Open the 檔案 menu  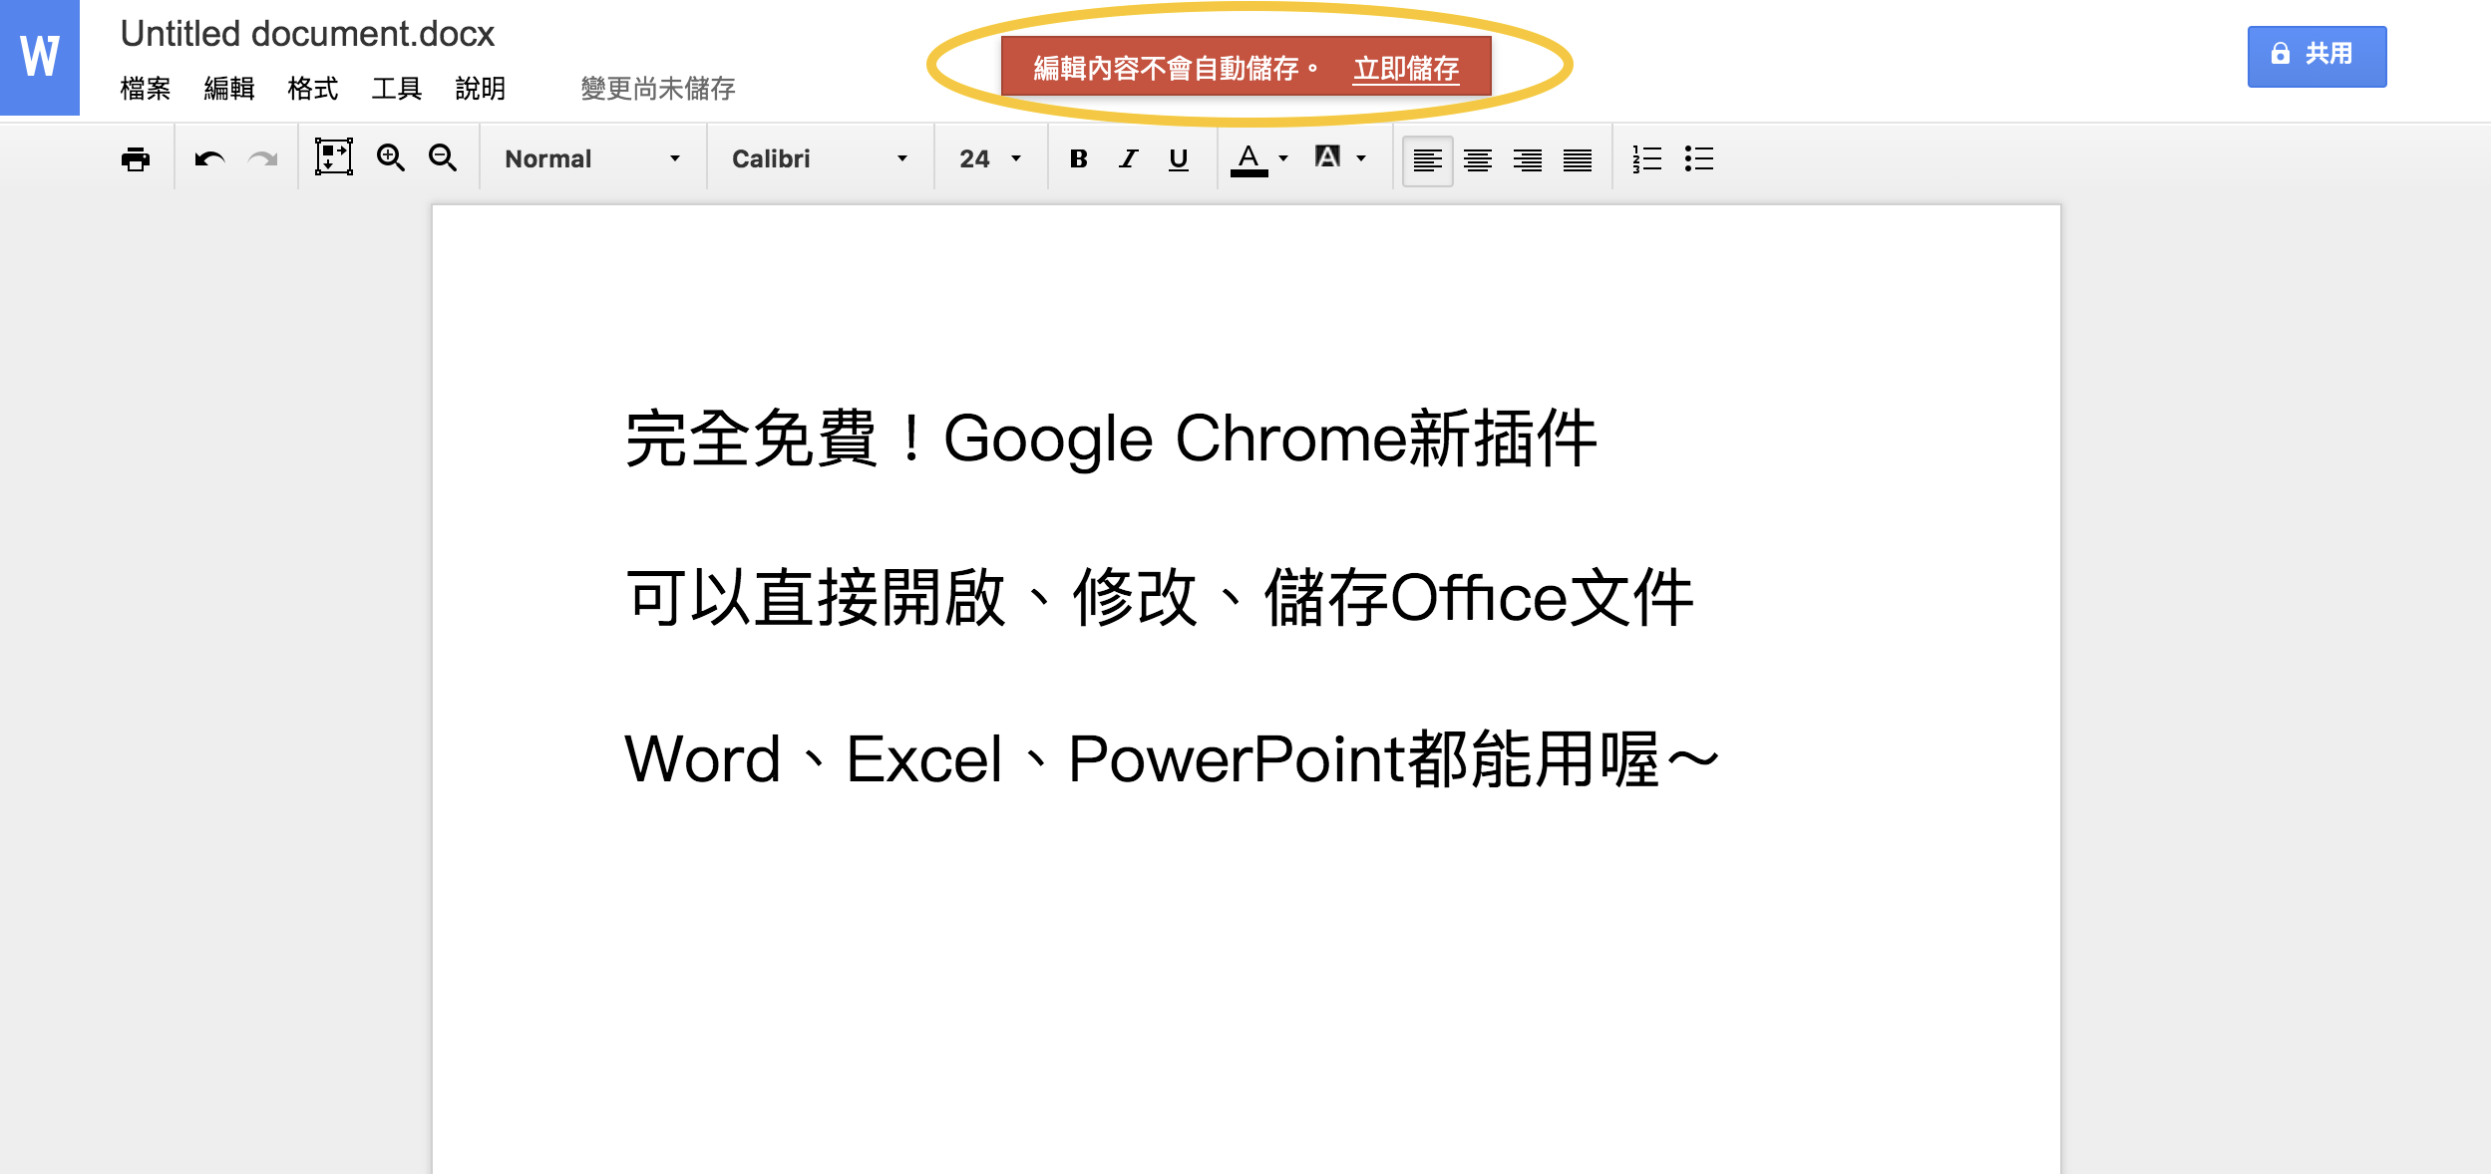point(146,89)
